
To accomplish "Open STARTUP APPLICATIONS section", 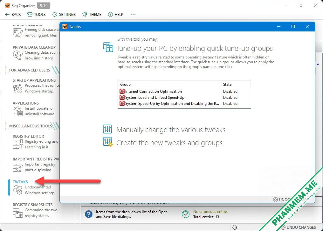I will (x=34, y=80).
